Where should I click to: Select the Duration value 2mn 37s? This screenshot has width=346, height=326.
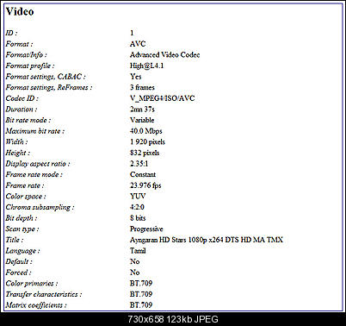(x=142, y=110)
